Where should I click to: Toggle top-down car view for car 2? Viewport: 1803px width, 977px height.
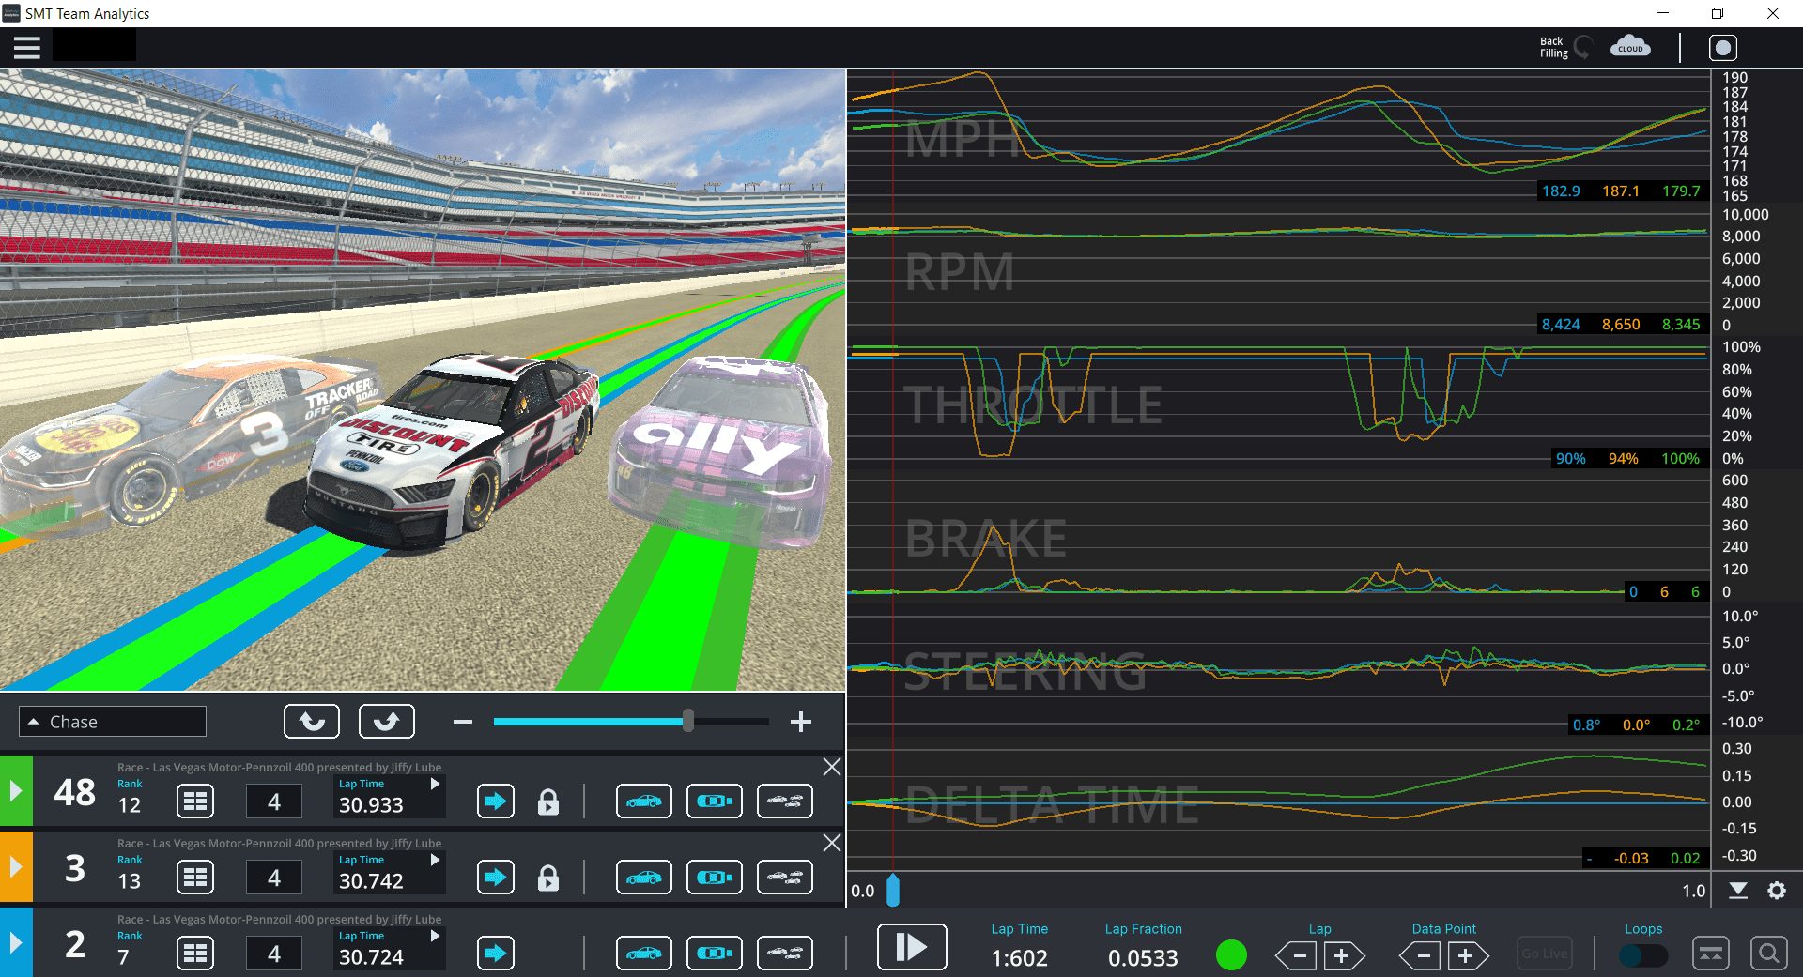click(x=715, y=954)
